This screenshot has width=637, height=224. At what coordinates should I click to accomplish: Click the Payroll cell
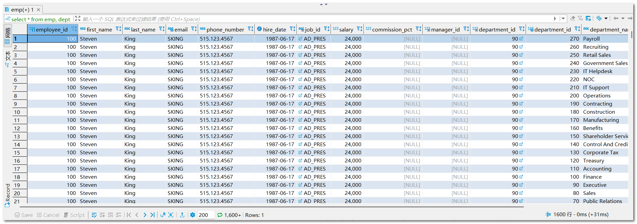605,39
